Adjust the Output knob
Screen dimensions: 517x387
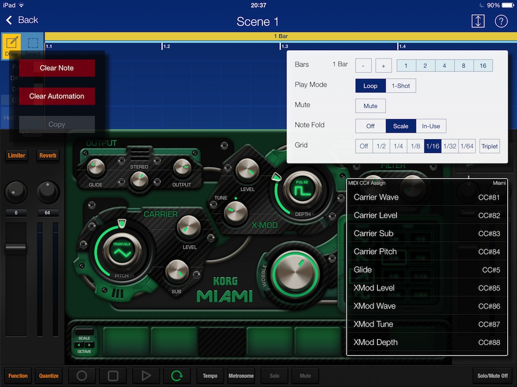(x=181, y=168)
